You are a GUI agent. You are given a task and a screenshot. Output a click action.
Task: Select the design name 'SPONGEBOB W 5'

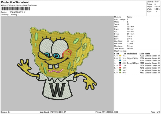[17, 12]
